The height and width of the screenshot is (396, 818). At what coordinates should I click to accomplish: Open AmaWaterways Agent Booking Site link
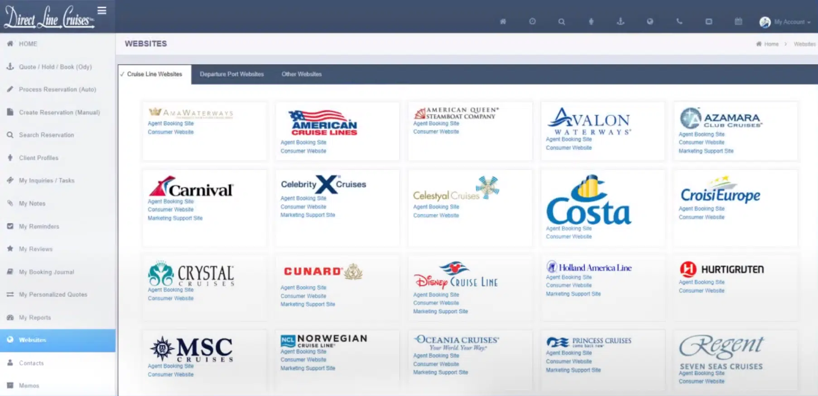point(170,124)
